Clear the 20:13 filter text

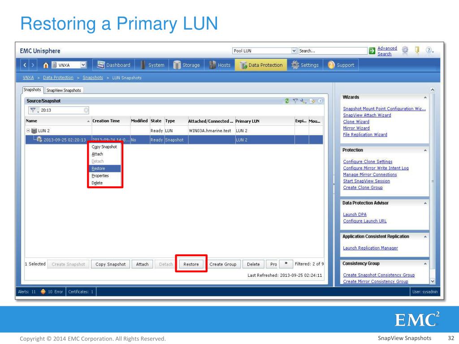[x=86, y=110]
